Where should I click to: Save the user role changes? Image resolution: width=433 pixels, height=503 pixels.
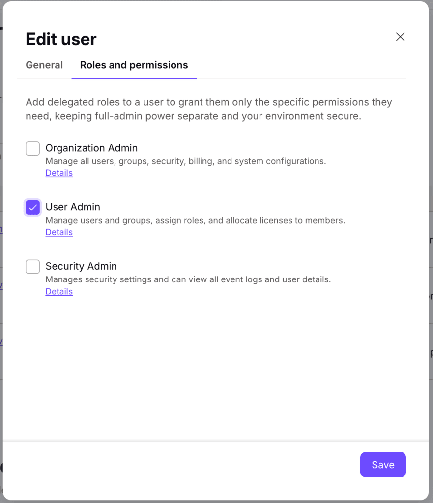point(383,465)
